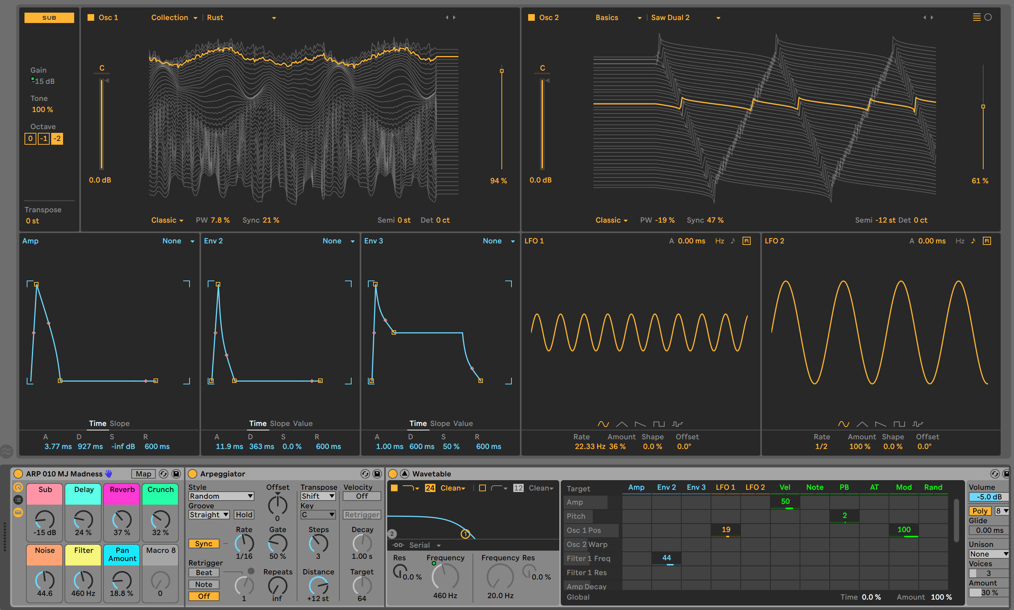Image resolution: width=1014 pixels, height=610 pixels.
Task: Click the Volume -5.0 dB value field
Action: click(988, 496)
